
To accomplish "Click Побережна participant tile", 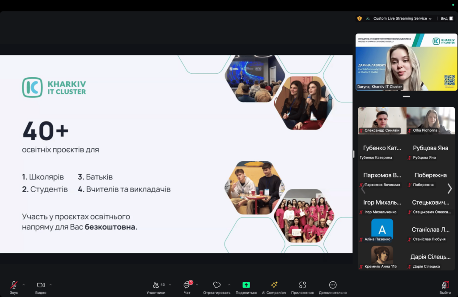I will [431, 175].
